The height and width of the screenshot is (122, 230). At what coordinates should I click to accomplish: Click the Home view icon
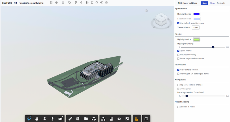[x=146, y=10]
